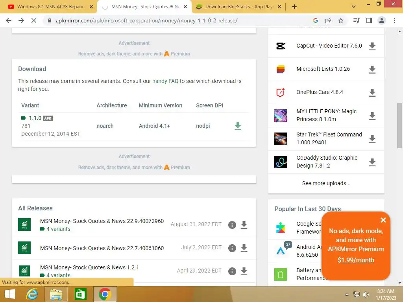
Task: Open Battery app green icon
Action: 280,274
